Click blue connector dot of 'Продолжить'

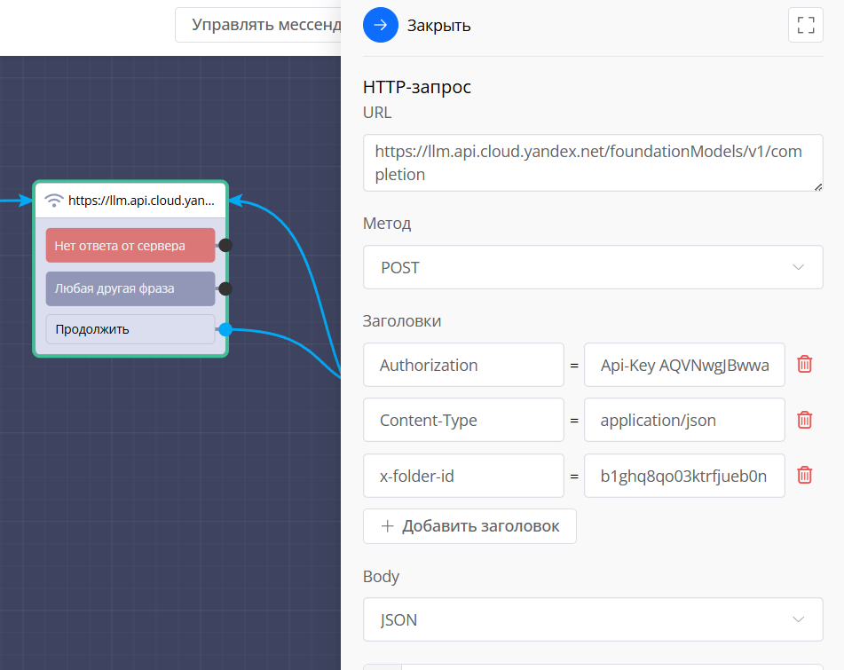click(x=225, y=329)
